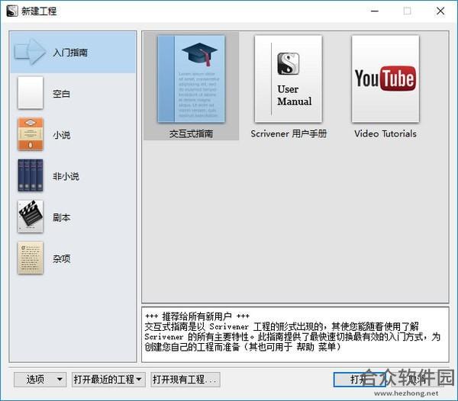The height and width of the screenshot is (401, 458).
Task: Click the 打开 button
Action: pyautogui.click(x=360, y=380)
